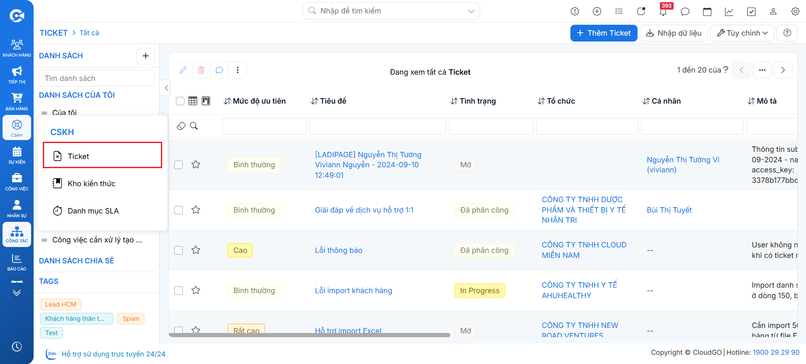Open the CSKH sidebar module
Viewport: 806px width, 364px height.
(17, 127)
